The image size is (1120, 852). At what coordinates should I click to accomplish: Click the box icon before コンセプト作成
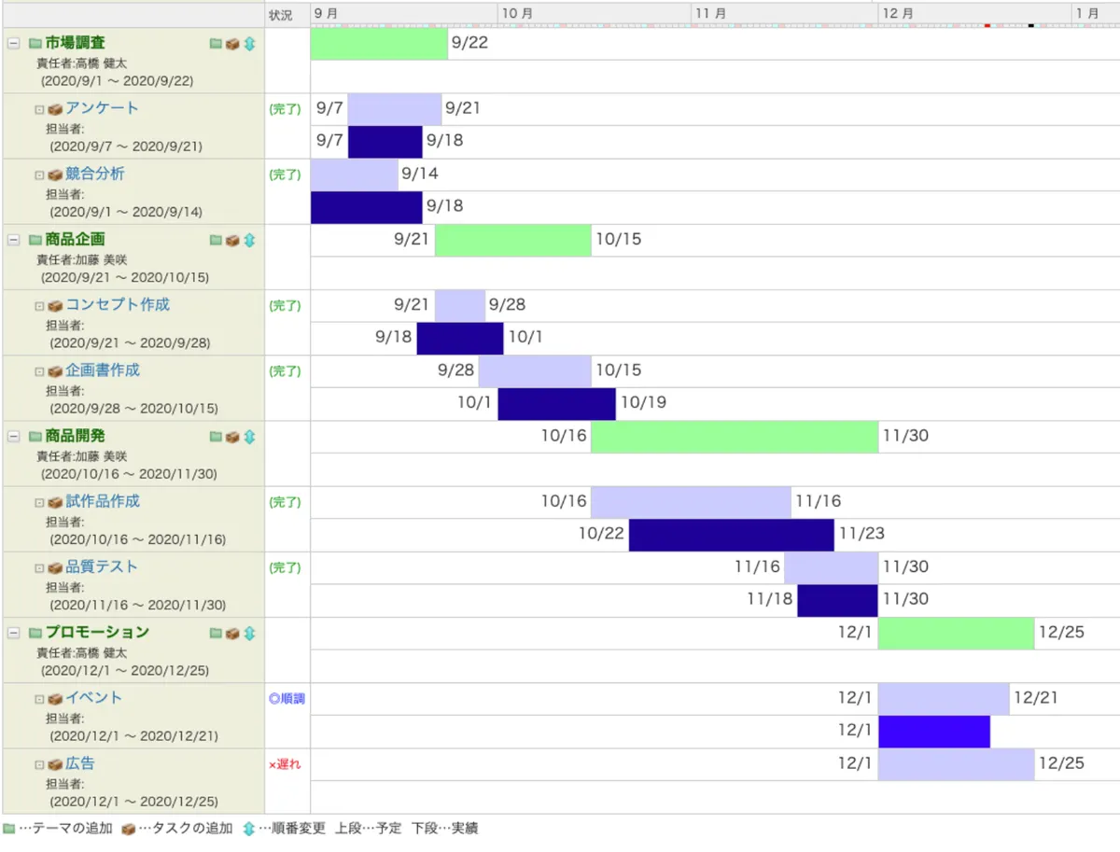coord(55,306)
